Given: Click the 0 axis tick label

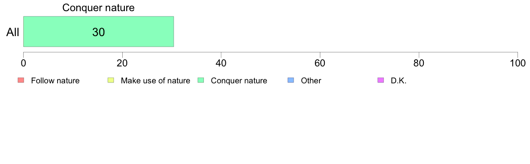Looking at the screenshot, I should [23, 63].
